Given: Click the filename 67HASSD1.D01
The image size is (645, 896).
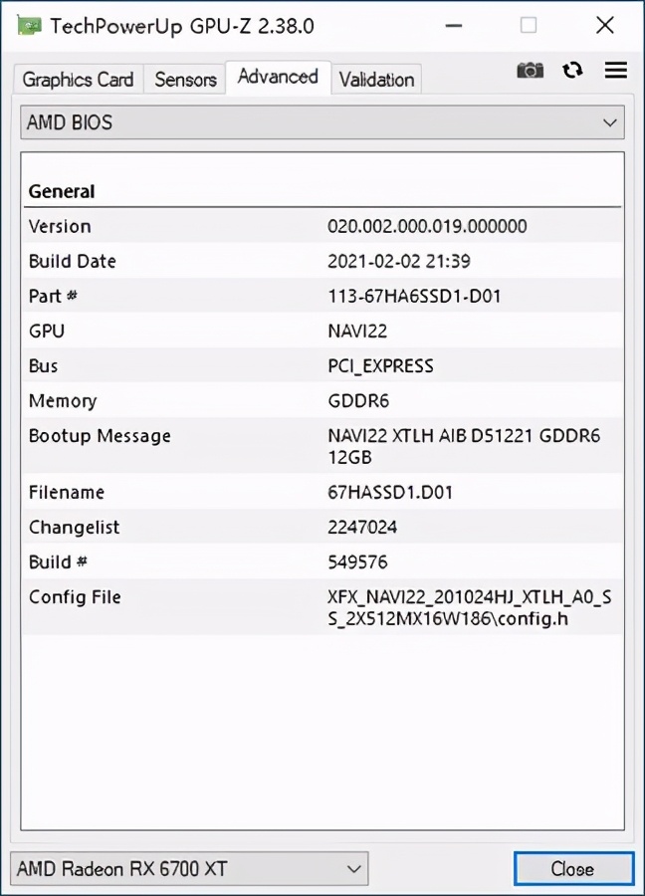Looking at the screenshot, I should 390,492.
